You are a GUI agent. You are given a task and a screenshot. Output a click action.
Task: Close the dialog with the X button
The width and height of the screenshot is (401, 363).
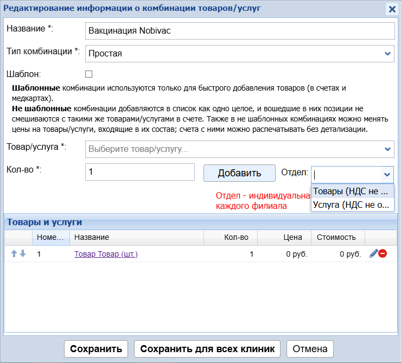point(391,9)
